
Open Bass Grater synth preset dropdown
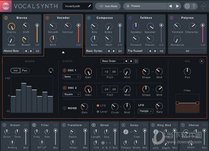112,61
